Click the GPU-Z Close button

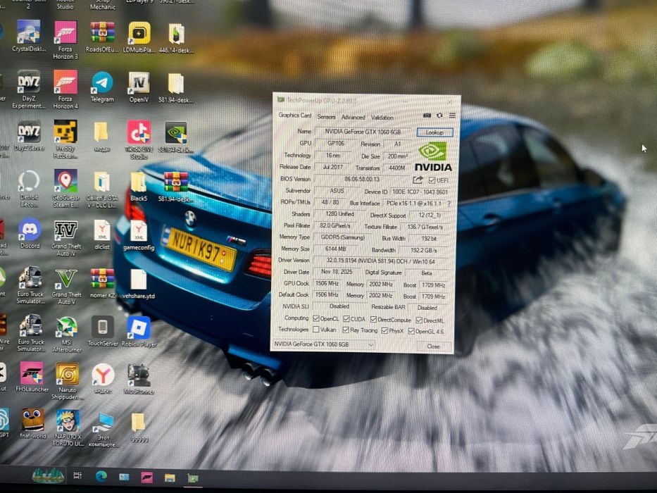(433, 347)
